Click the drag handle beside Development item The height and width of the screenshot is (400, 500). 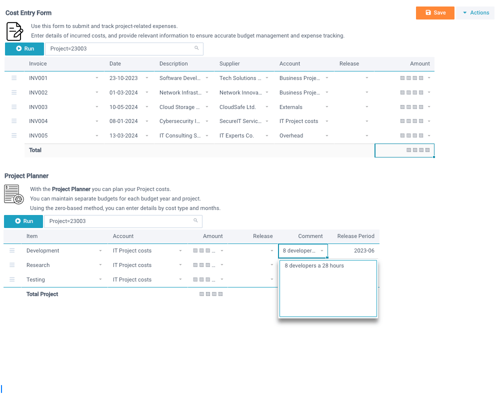tap(12, 250)
